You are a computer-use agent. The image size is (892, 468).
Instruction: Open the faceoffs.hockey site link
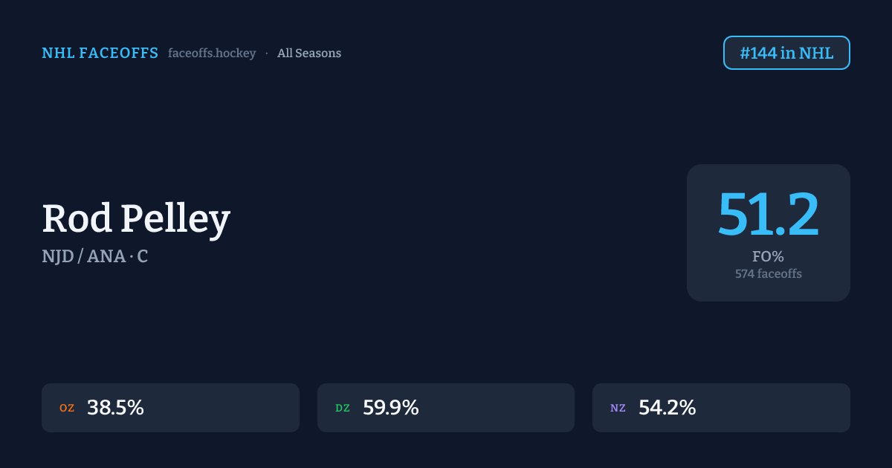pyautogui.click(x=212, y=53)
